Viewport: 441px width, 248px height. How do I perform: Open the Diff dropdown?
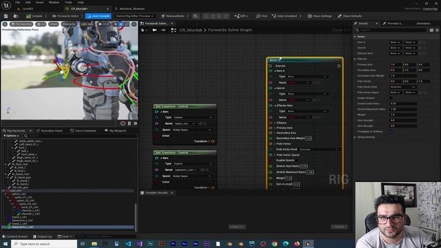(x=241, y=16)
